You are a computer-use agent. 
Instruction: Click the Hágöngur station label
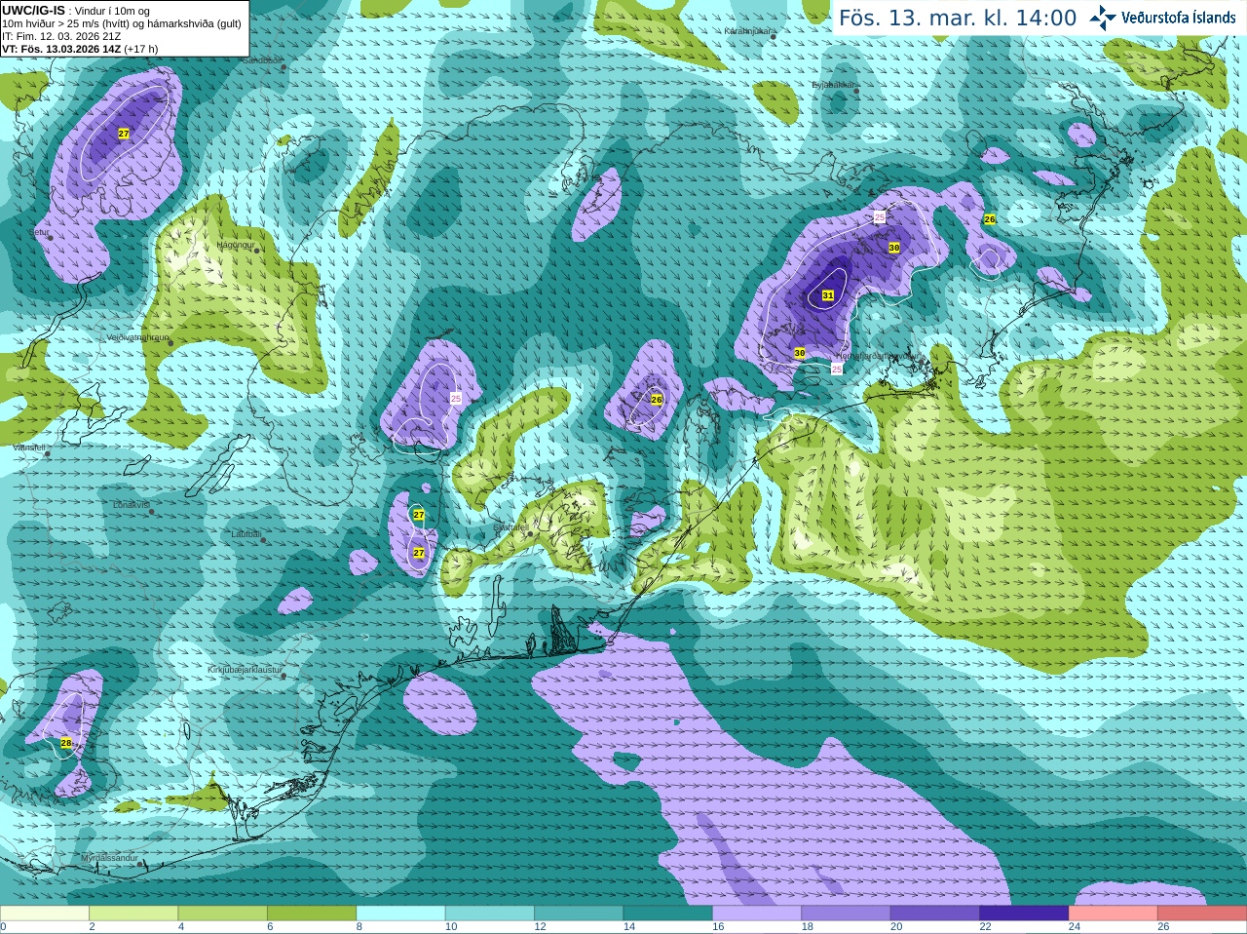coord(236,245)
